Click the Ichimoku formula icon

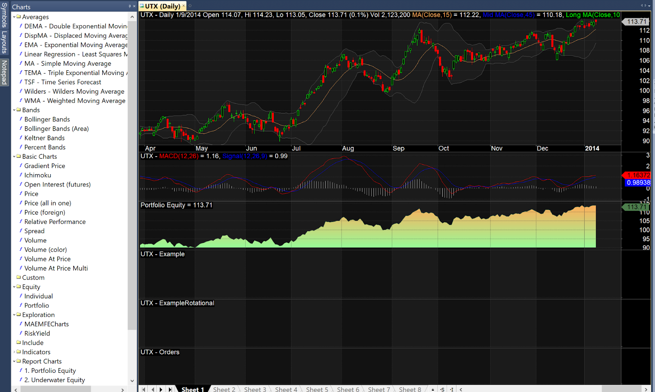21,175
